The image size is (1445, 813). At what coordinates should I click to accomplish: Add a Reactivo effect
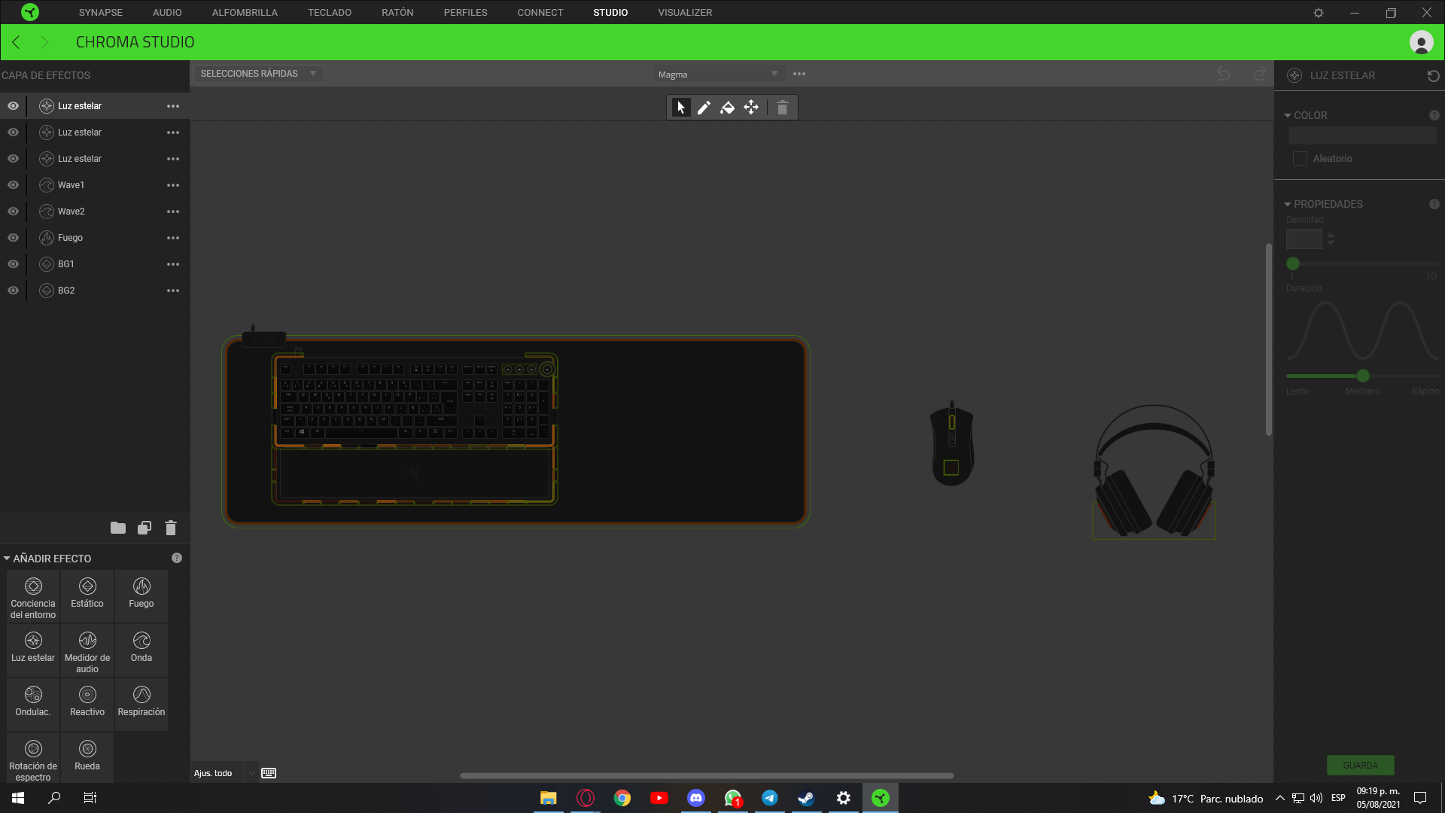coord(87,705)
